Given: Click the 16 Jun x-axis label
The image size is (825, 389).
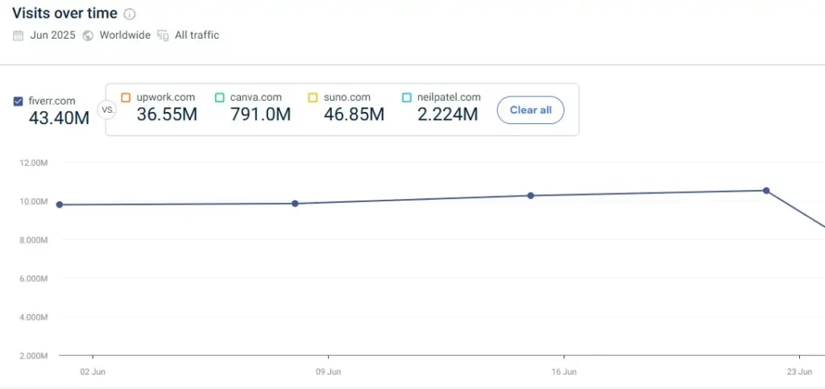Looking at the screenshot, I should 564,372.
